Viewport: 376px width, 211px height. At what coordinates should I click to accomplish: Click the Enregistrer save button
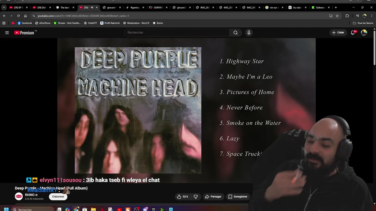pos(238,197)
